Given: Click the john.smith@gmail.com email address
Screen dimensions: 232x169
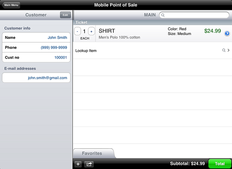Looking at the screenshot, I should pyautogui.click(x=47, y=78).
